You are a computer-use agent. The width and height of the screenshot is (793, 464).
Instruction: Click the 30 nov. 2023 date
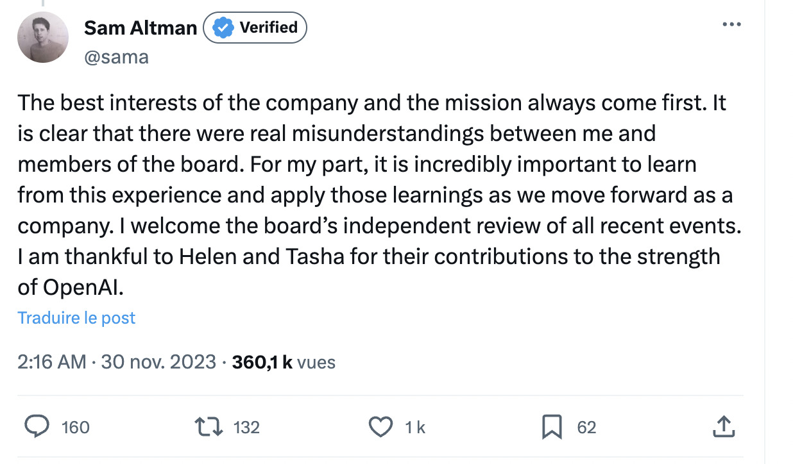[158, 362]
